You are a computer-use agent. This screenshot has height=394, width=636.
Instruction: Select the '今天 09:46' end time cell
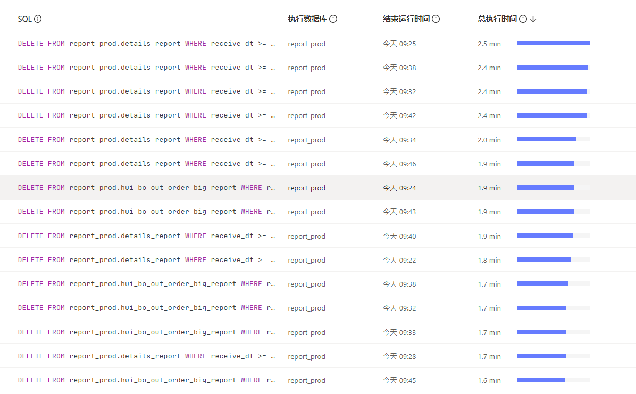399,164
